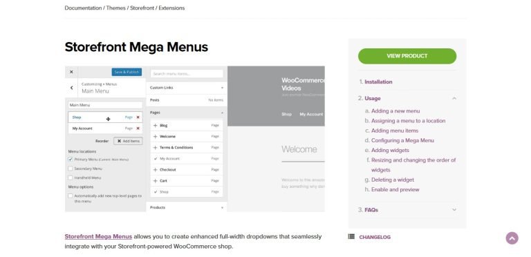Enable the Handheld Menu checkbox
The height and width of the screenshot is (257, 531).
click(71, 178)
